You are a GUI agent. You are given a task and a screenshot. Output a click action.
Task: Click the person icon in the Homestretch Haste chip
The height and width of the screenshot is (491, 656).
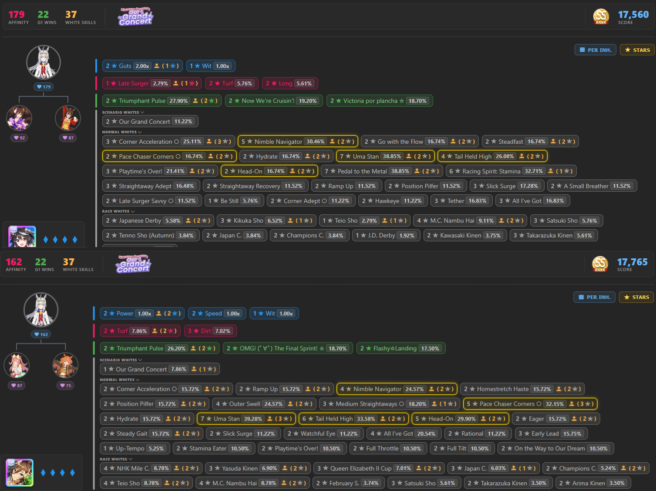pyautogui.click(x=559, y=389)
